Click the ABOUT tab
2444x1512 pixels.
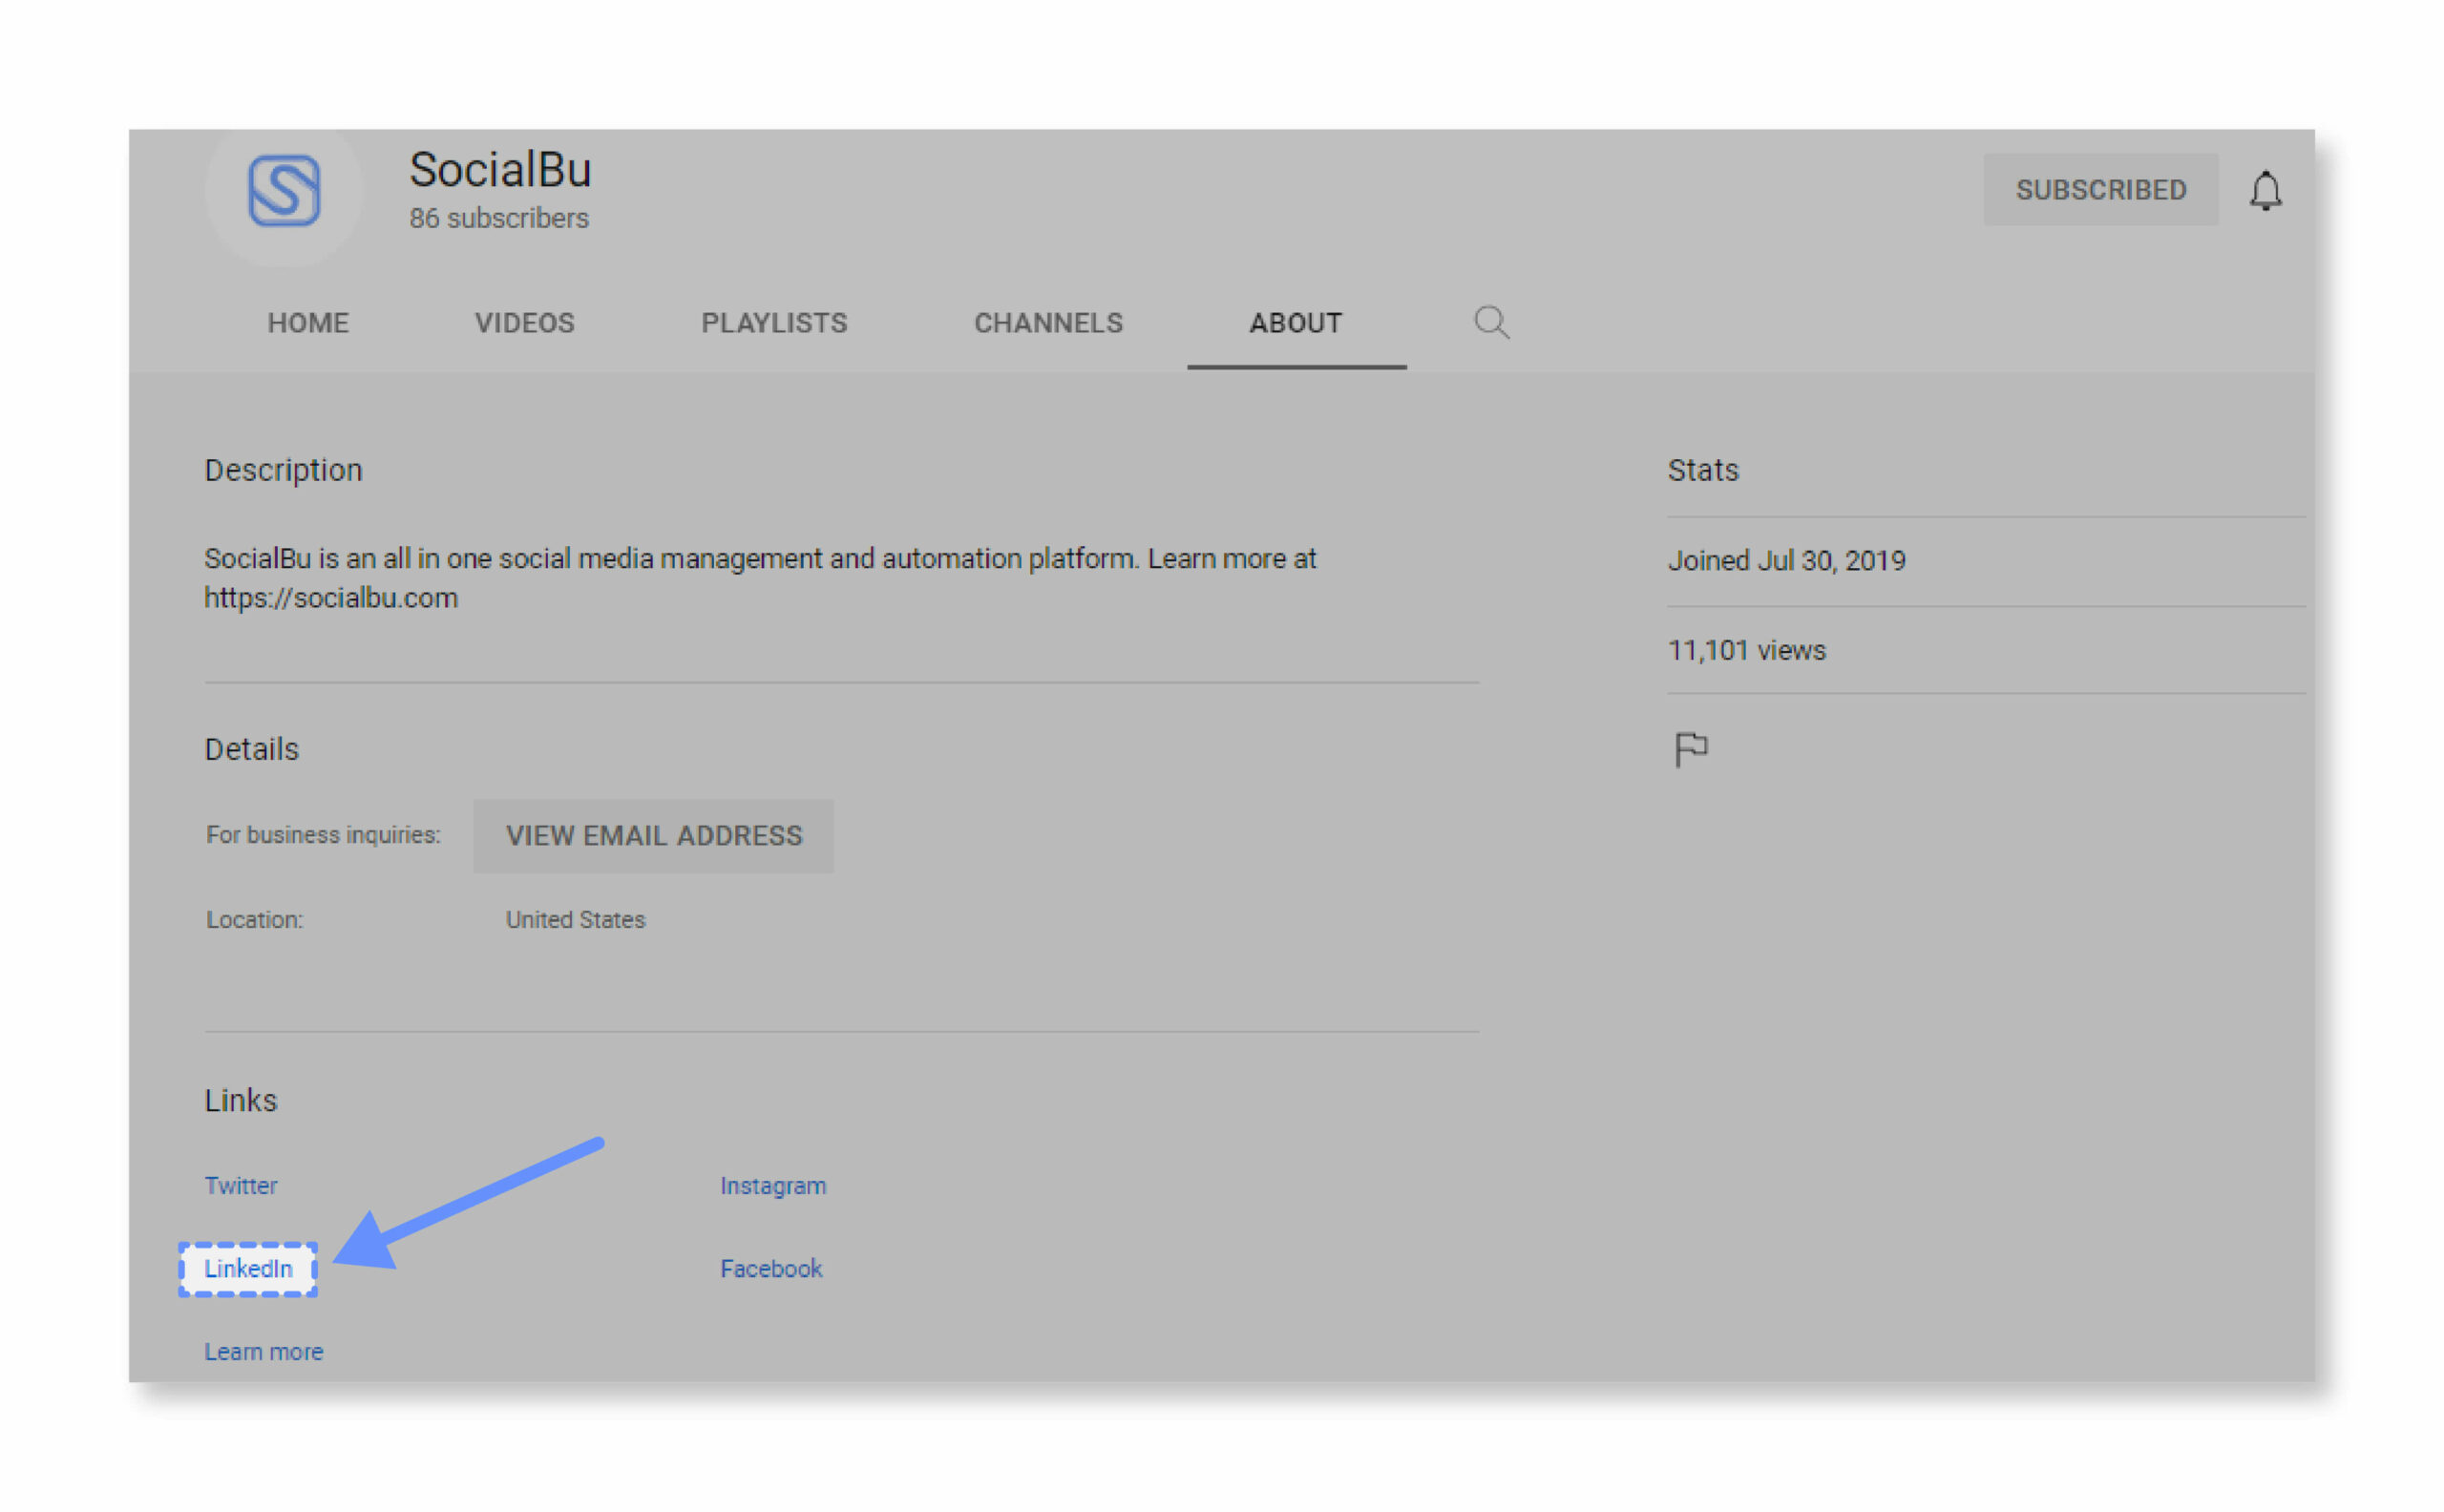coord(1295,323)
